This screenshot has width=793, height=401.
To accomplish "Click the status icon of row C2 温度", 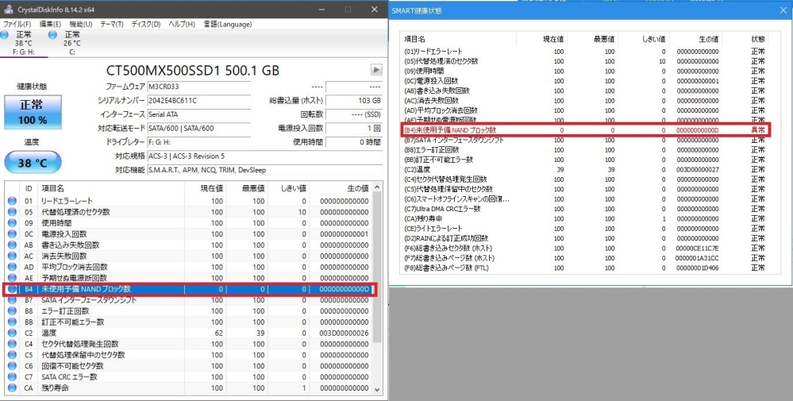I will click(x=12, y=333).
